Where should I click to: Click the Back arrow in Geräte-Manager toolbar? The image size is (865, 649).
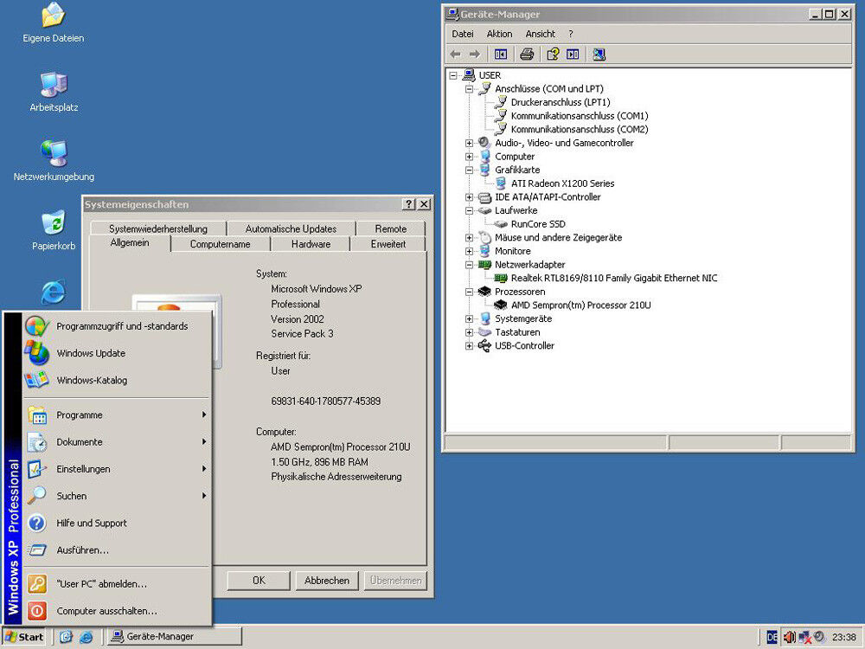[455, 54]
